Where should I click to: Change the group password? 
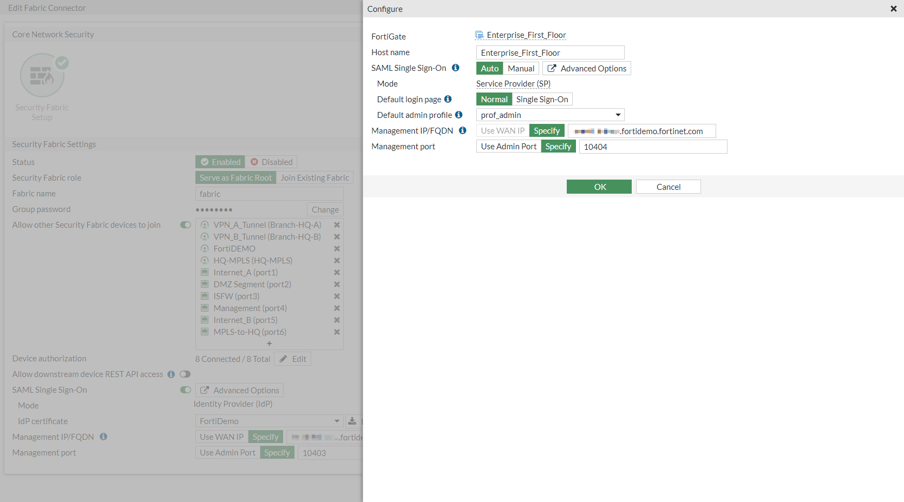pos(325,209)
